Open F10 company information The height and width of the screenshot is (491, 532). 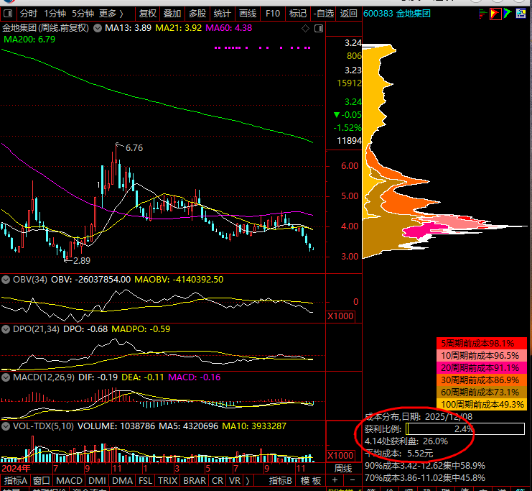(x=272, y=14)
